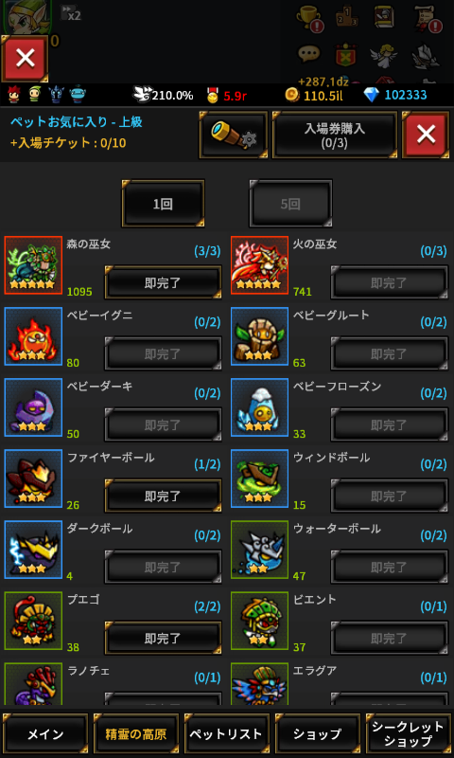Click 即完了 for 森の巫女

click(x=163, y=282)
